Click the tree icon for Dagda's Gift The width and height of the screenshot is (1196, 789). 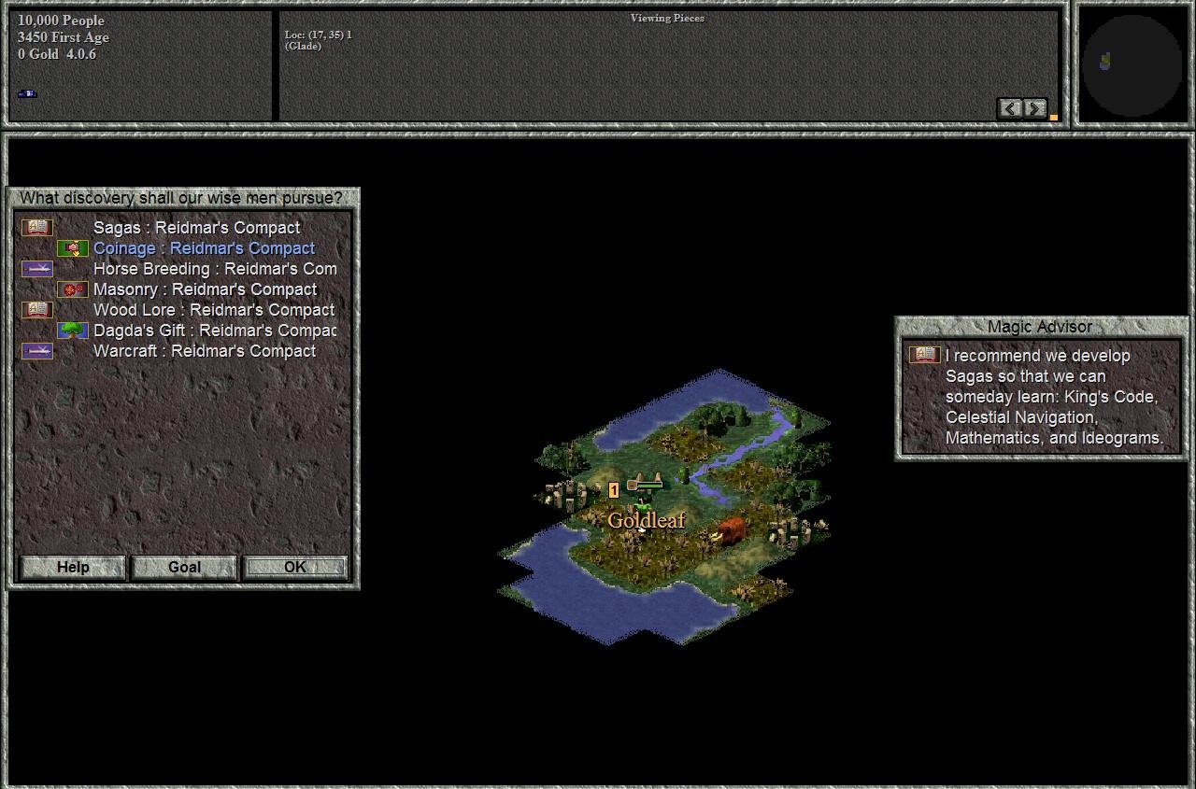(x=73, y=331)
